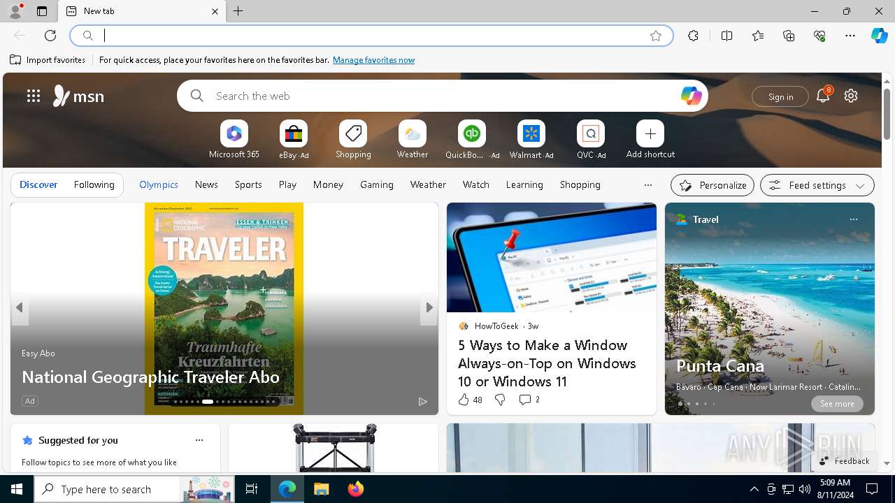Open Edge Settings and more menu
This screenshot has height=503, width=895.
(850, 36)
